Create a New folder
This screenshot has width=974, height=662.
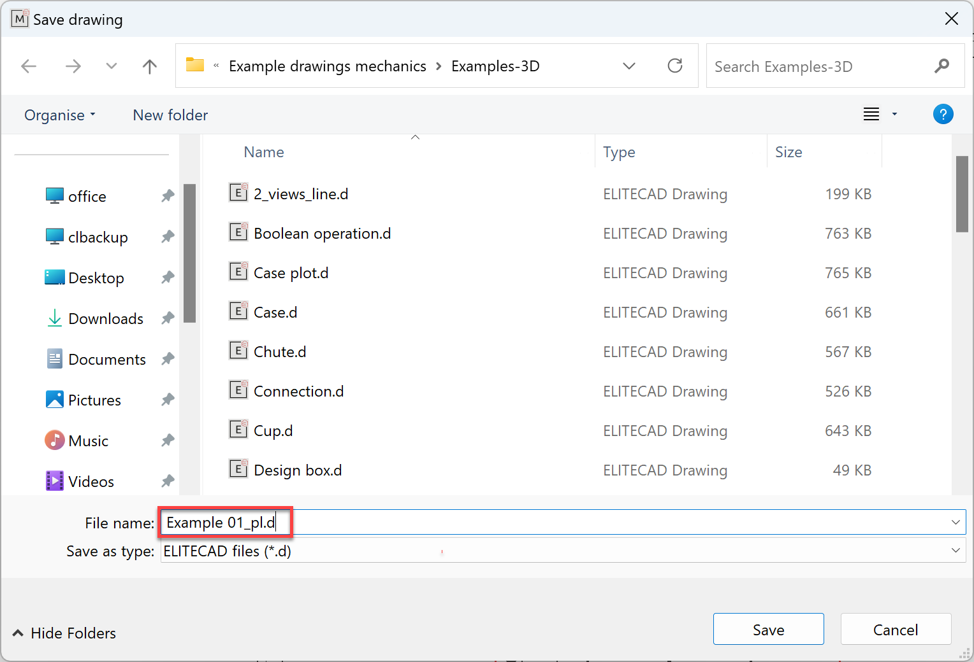[170, 115]
